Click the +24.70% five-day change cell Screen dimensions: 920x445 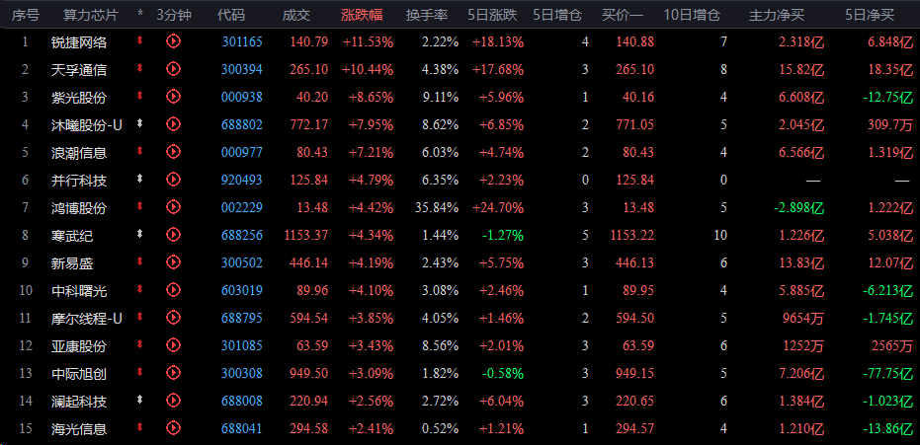[x=499, y=207]
